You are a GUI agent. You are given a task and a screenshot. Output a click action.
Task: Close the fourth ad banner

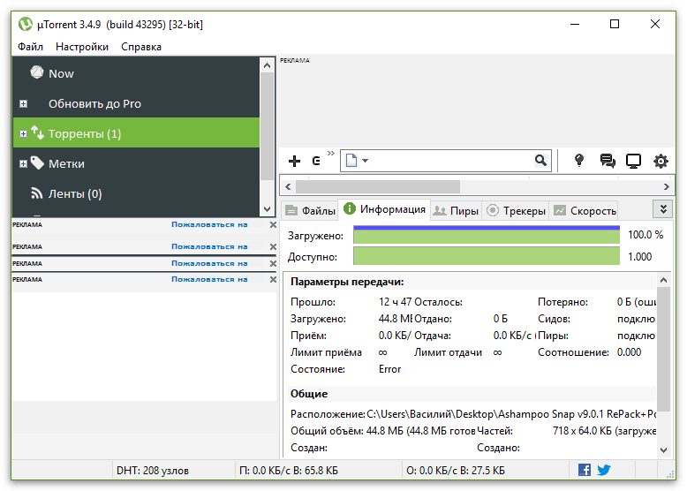273,279
